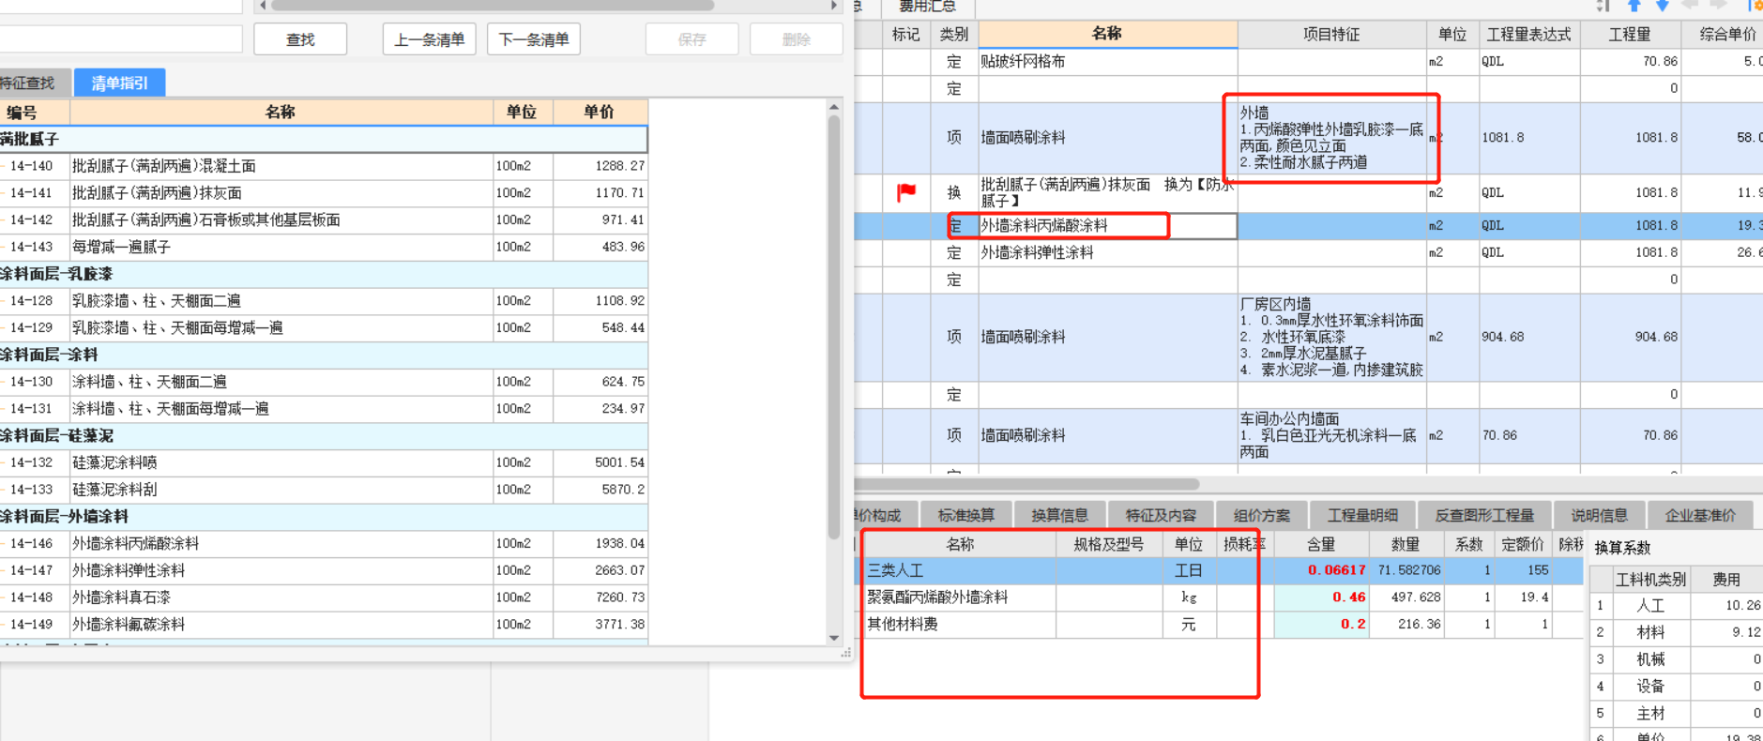Select quota 14-141 批刮腻子抹灰面
The width and height of the screenshot is (1763, 741).
click(x=324, y=193)
